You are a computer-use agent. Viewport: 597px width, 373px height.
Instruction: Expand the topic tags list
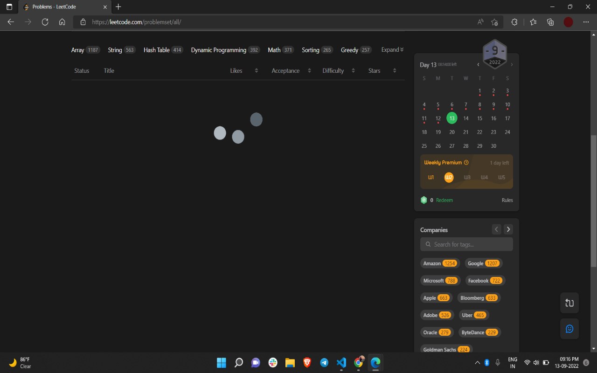[x=393, y=50]
